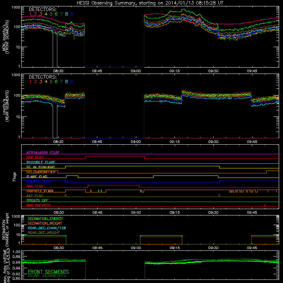Click counts/s (REAR SEGMENTS) axis label
The image size is (283, 283).
point(6,106)
